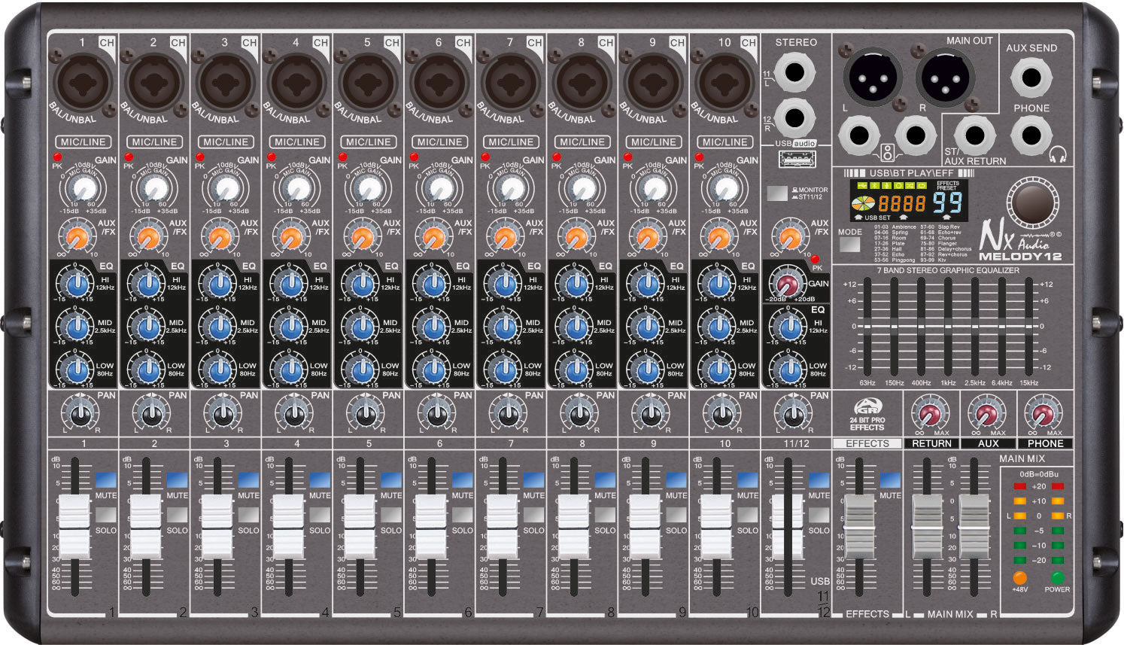The image size is (1124, 645).
Task: Toggle the +48V phantom power button
Action: click(1019, 578)
